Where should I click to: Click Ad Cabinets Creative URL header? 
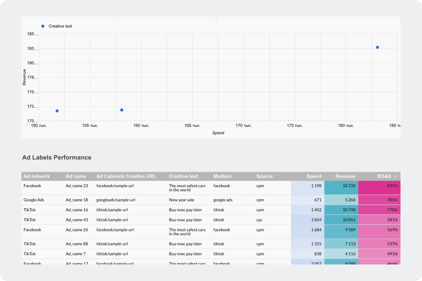pos(126,176)
